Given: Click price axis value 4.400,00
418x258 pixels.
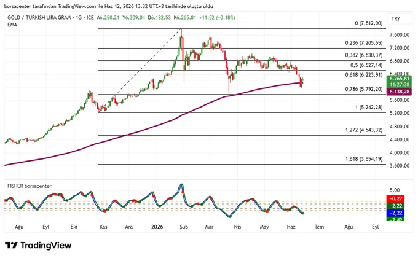Looking at the screenshot, I should (400, 139).
